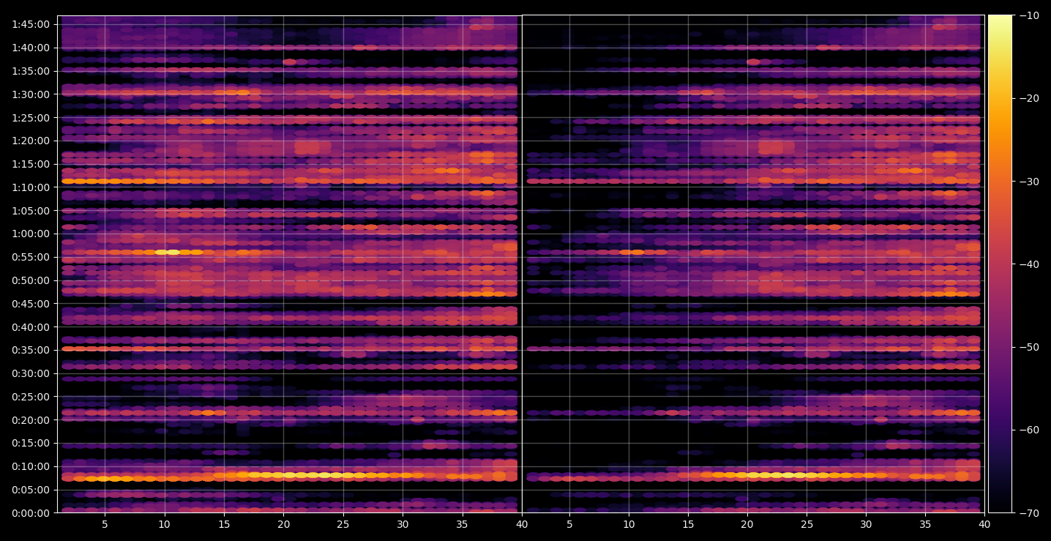The image size is (1051, 541).
Task: Click the 1:30:00 time axis label
Action: pyautogui.click(x=31, y=94)
